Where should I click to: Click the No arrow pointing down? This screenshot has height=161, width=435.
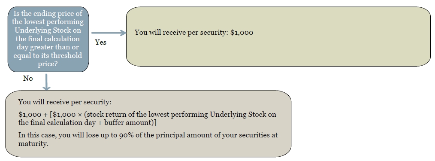(46, 82)
